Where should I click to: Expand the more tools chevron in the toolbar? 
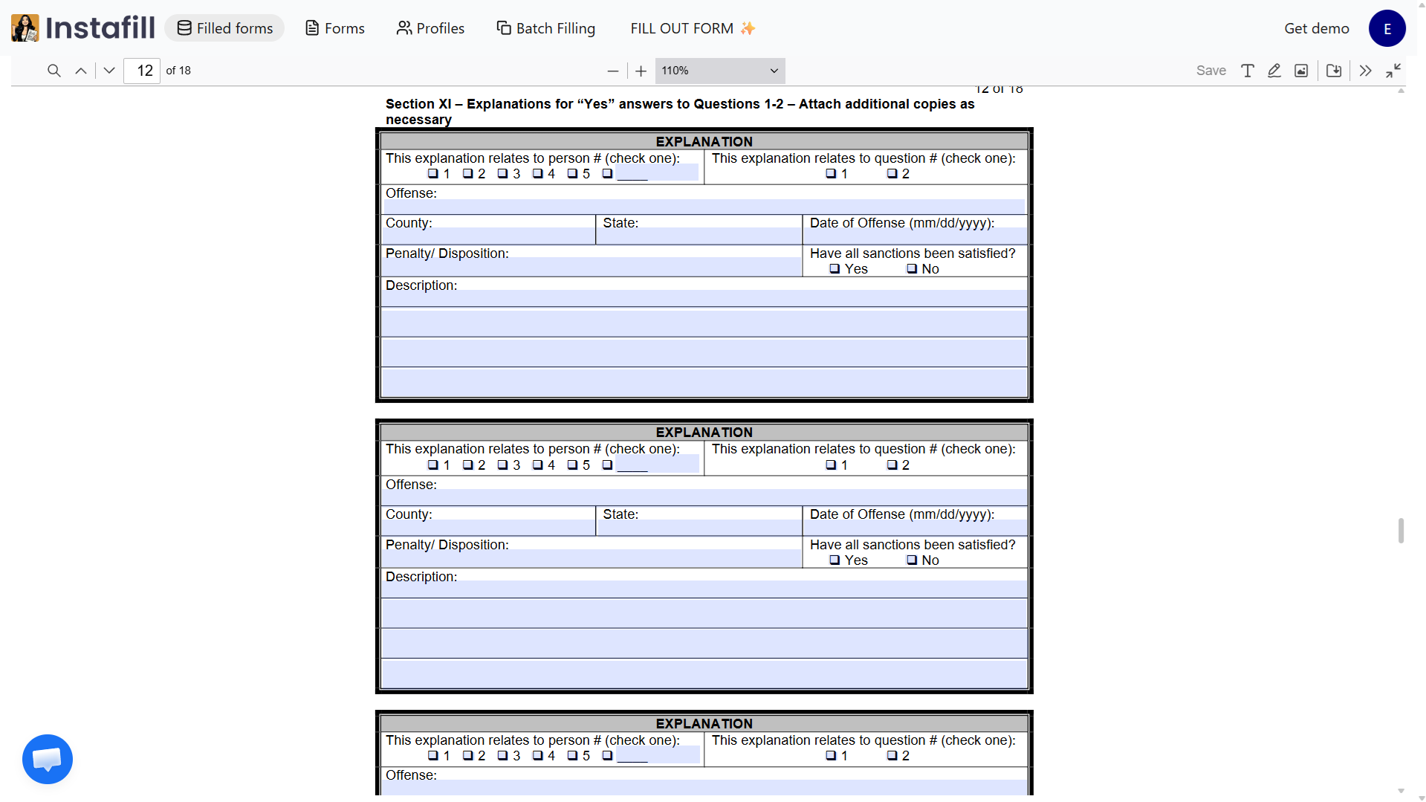coord(1365,71)
